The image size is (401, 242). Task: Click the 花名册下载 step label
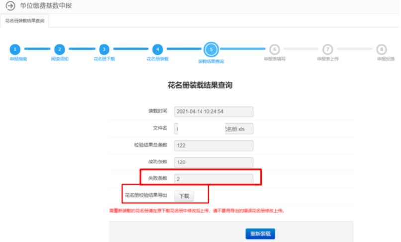coord(104,59)
